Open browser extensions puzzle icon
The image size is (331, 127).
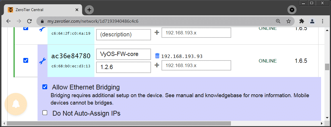click(302, 21)
